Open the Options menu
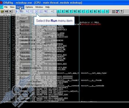The height and width of the screenshot is (108, 129). click(x=29, y=7)
